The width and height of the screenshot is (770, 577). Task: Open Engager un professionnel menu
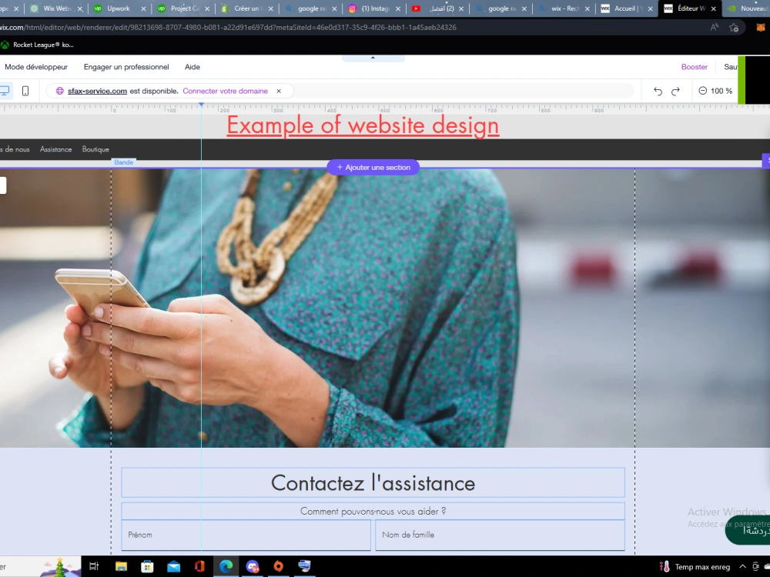coord(126,67)
